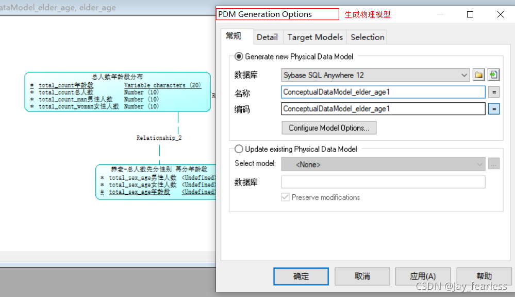The image size is (515, 297).
Task: Click the equals icon next to 编码 field
Action: point(493,108)
